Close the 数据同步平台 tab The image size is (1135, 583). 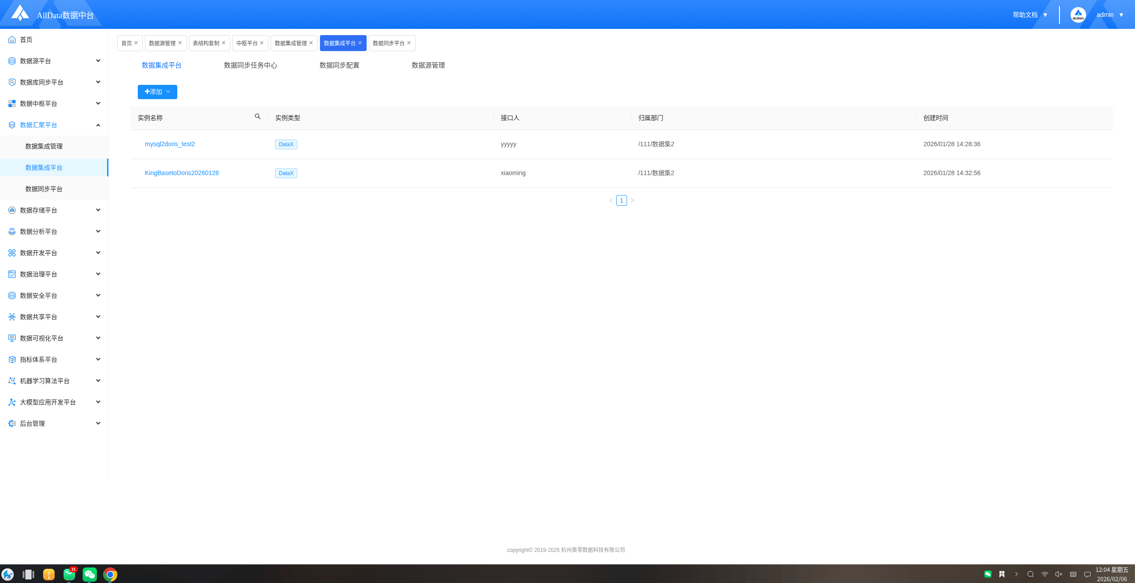(409, 43)
